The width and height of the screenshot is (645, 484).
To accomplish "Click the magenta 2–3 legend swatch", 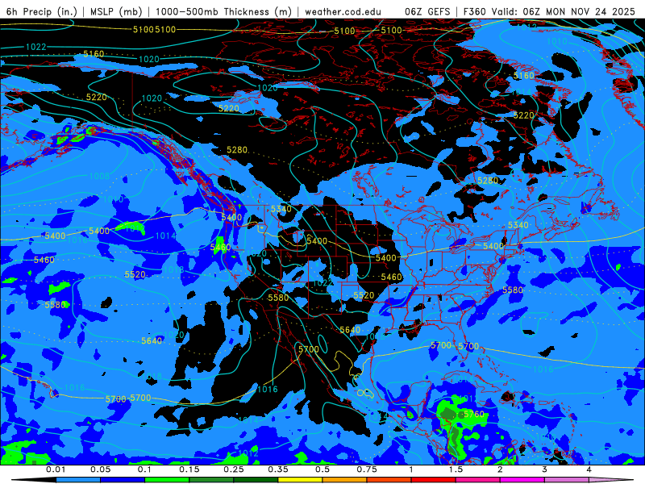I will [522, 480].
